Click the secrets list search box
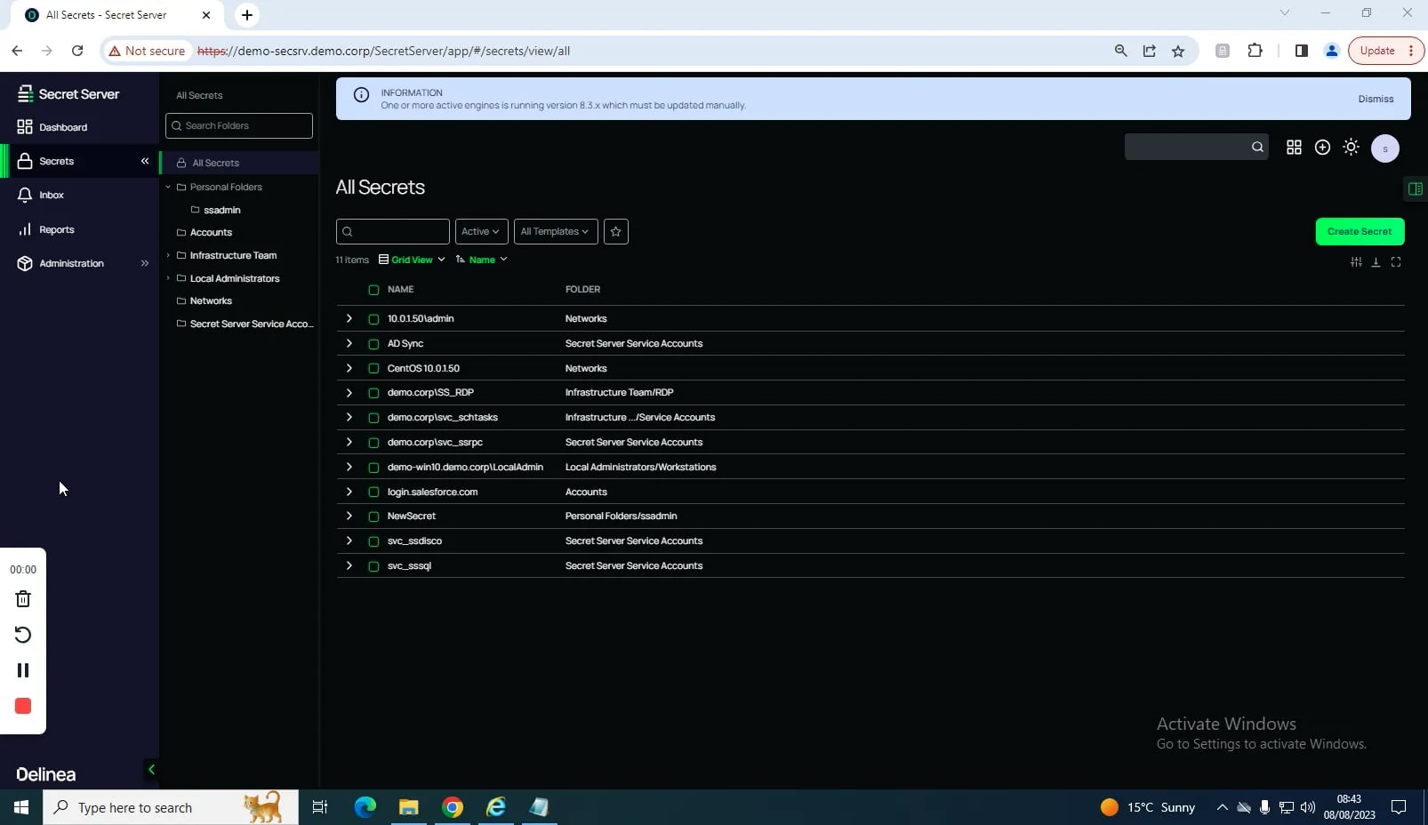The height and width of the screenshot is (825, 1428). (393, 231)
